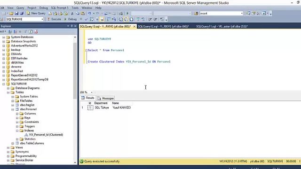The image size is (301, 169).
Task: Collapse the dbo.Personel table node
Action: [x=13, y=109]
